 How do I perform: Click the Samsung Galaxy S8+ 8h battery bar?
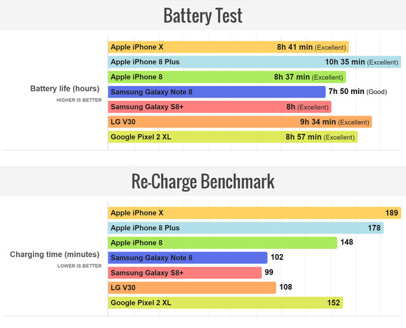point(219,107)
